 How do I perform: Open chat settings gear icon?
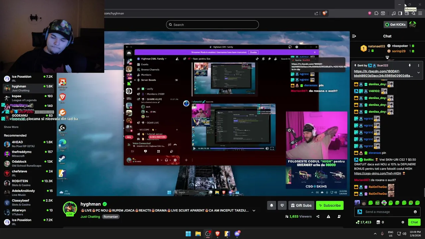pyautogui.click(x=403, y=222)
